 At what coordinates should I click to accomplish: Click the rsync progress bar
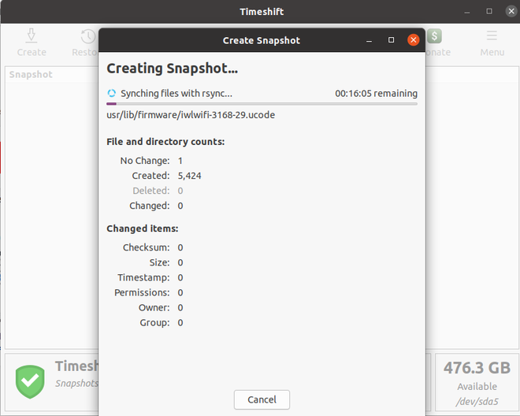point(262,104)
